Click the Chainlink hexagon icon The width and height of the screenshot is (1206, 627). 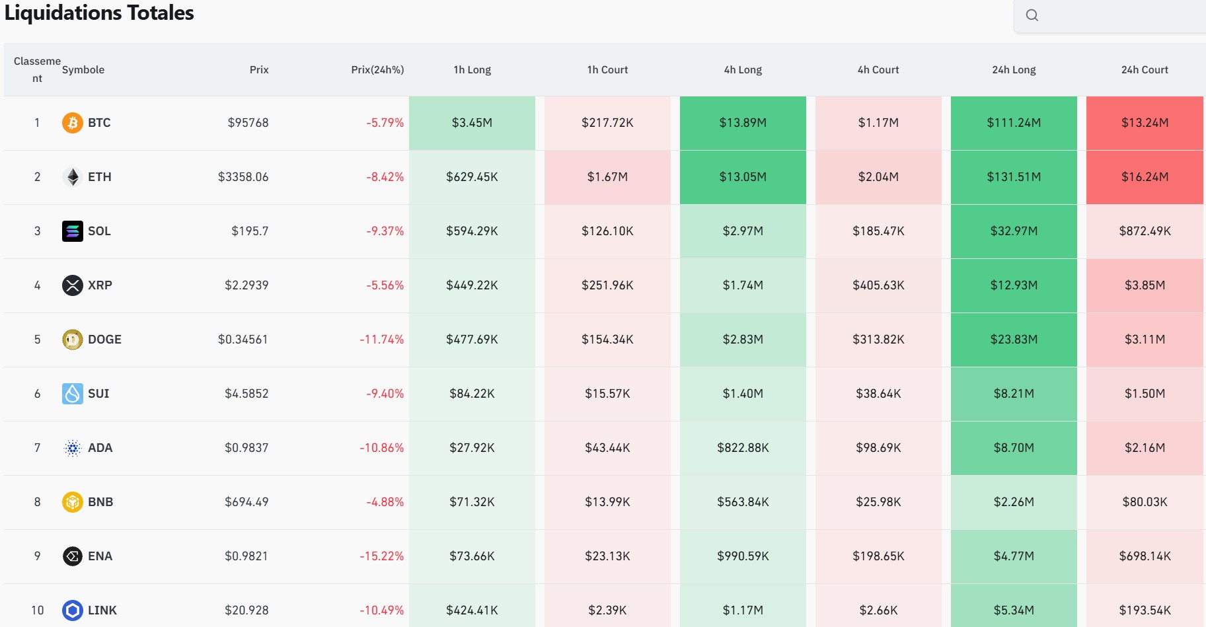click(x=72, y=610)
